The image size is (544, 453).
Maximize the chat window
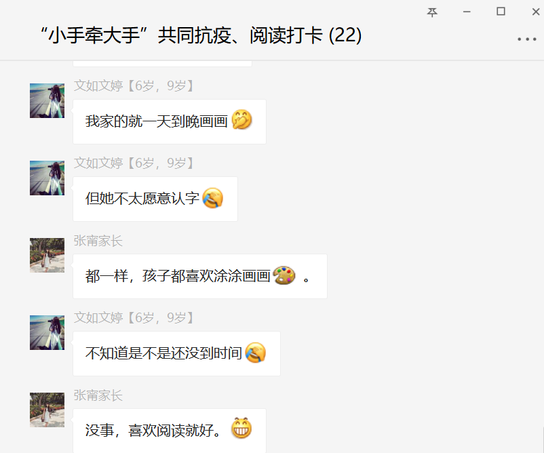tap(501, 12)
